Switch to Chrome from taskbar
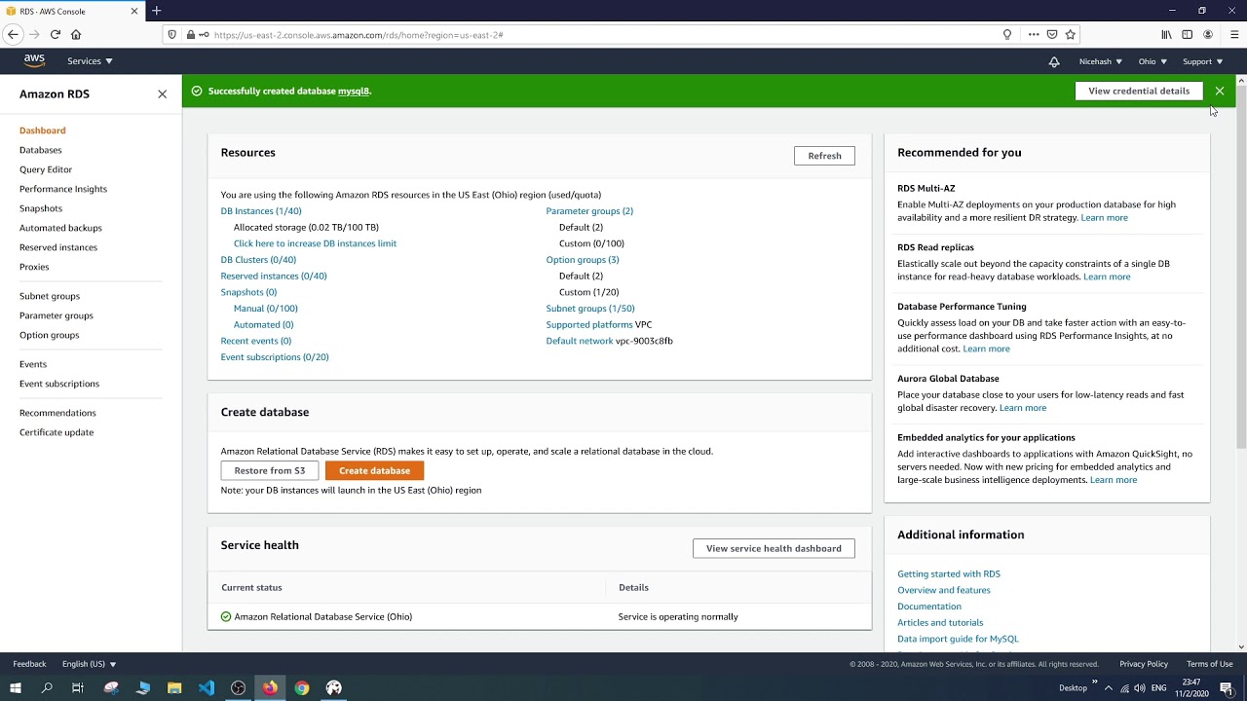1247x701 pixels. click(x=302, y=687)
